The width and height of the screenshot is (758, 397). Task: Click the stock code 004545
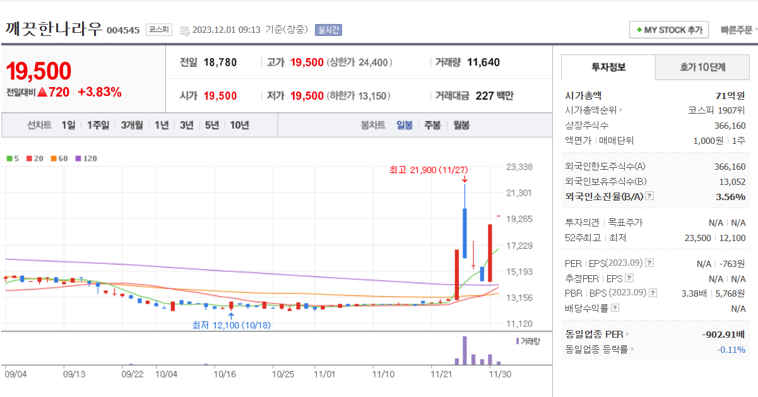123,30
